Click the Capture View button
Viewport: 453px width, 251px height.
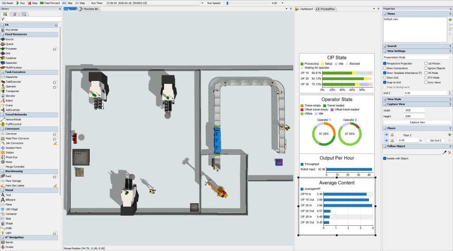[417, 122]
